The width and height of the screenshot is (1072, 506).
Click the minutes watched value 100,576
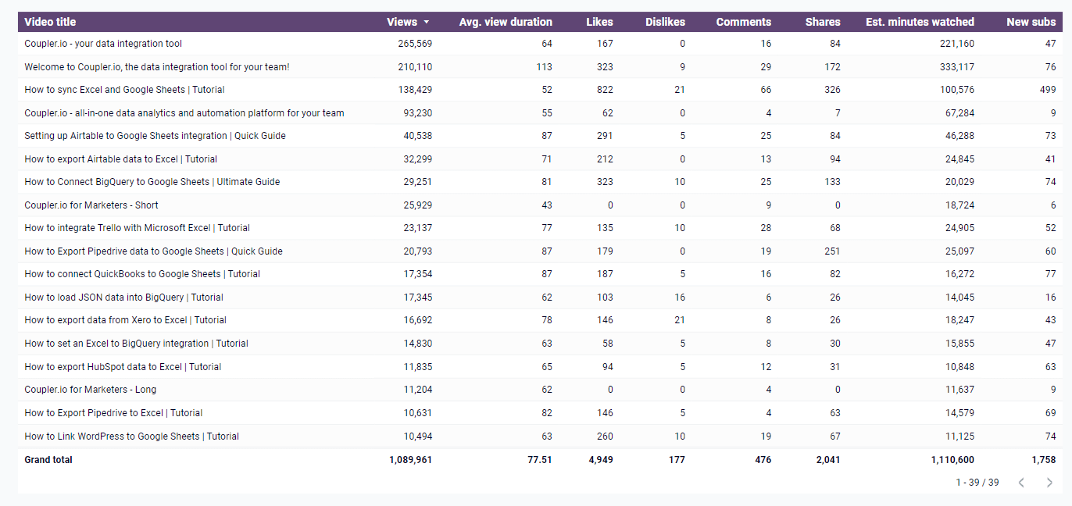[956, 90]
